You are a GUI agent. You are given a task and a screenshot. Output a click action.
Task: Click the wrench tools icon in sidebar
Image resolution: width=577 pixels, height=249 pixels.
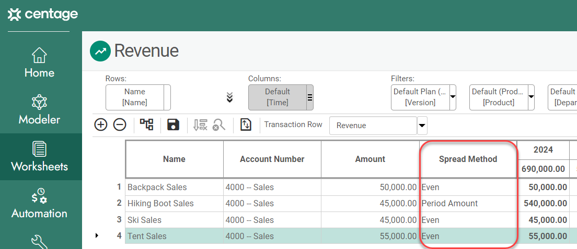(39, 242)
